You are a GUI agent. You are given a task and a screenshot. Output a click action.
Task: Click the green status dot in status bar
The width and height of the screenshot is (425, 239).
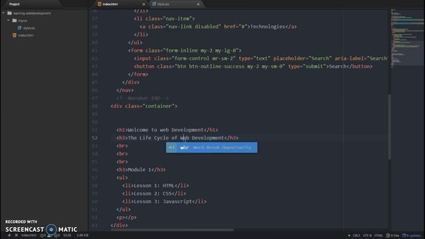[349, 236]
